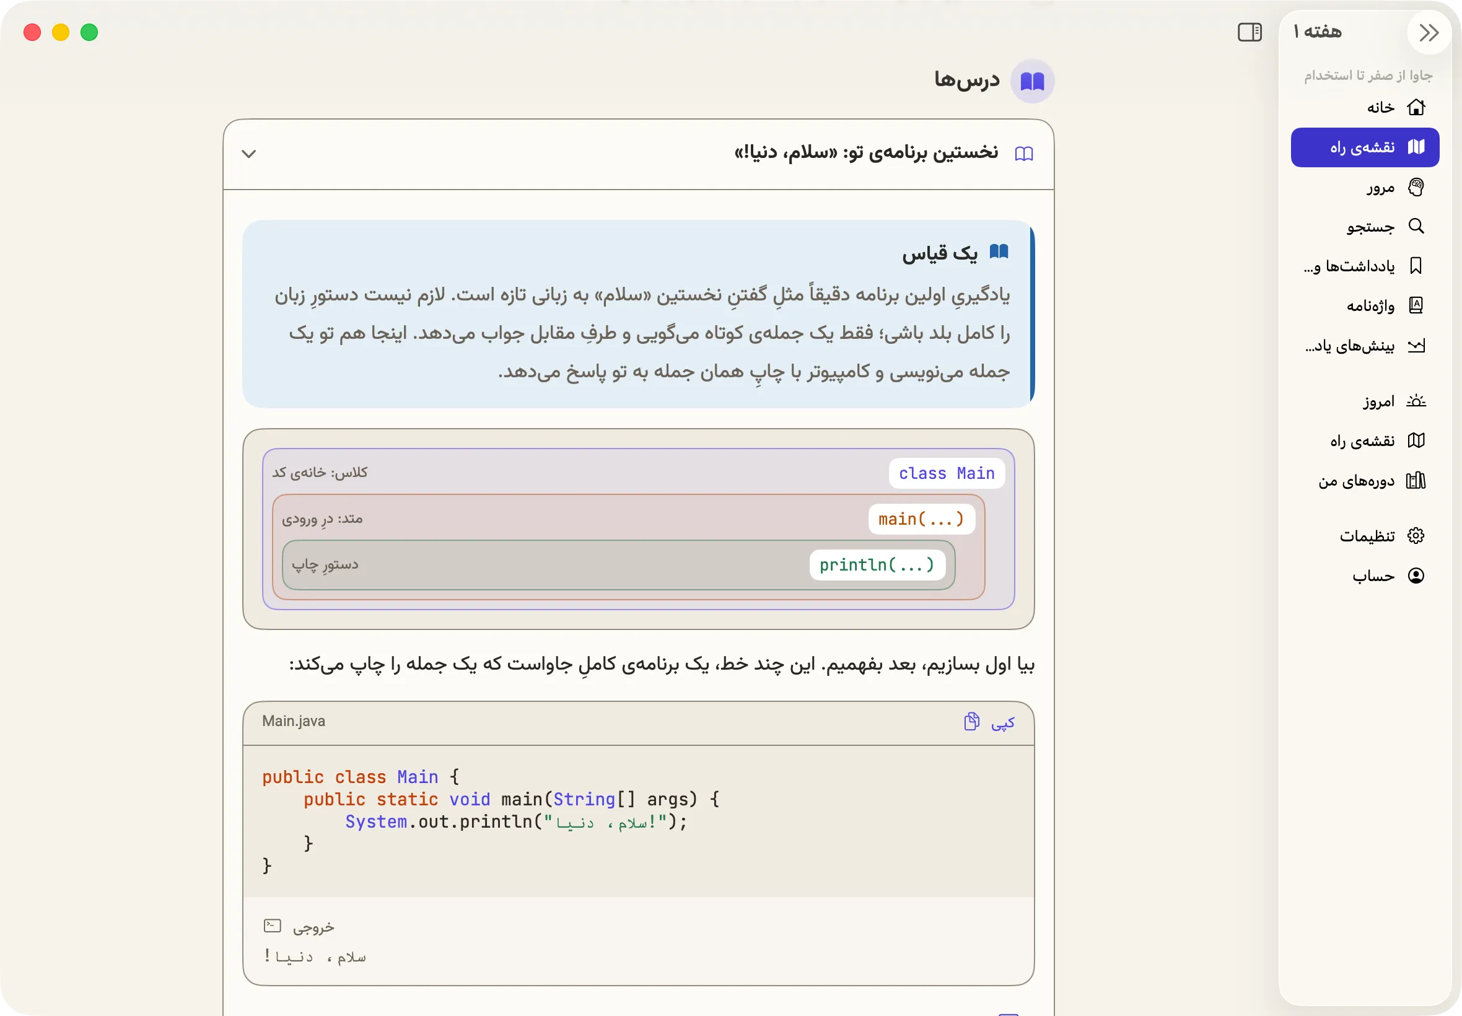The image size is (1462, 1016).
Task: Click the جاوا از صفر تا استخدام course title
Action: [1368, 76]
